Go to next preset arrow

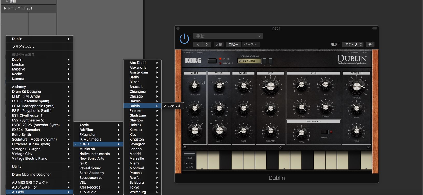[x=207, y=44]
